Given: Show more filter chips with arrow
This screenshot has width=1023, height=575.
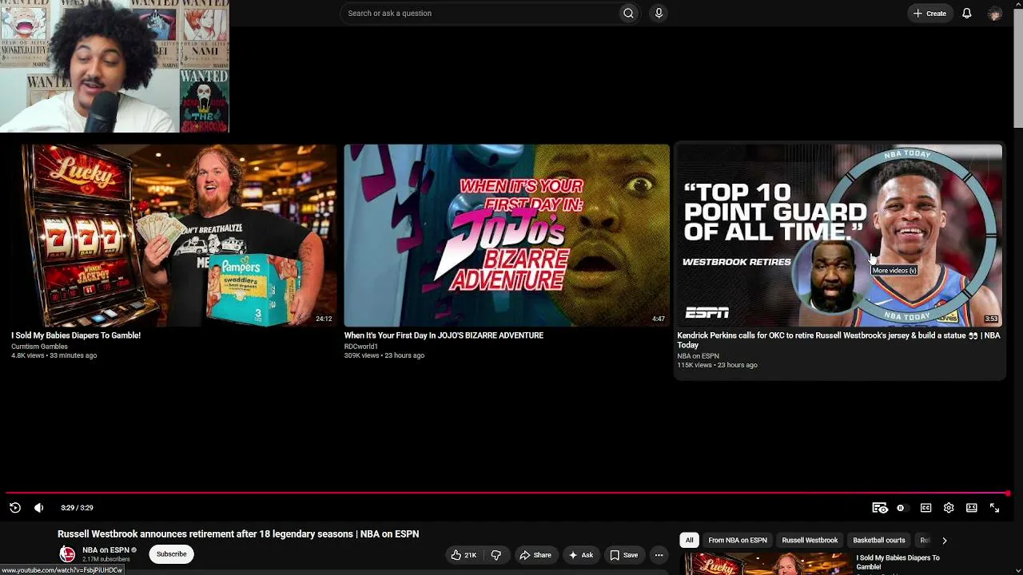Looking at the screenshot, I should (x=944, y=541).
